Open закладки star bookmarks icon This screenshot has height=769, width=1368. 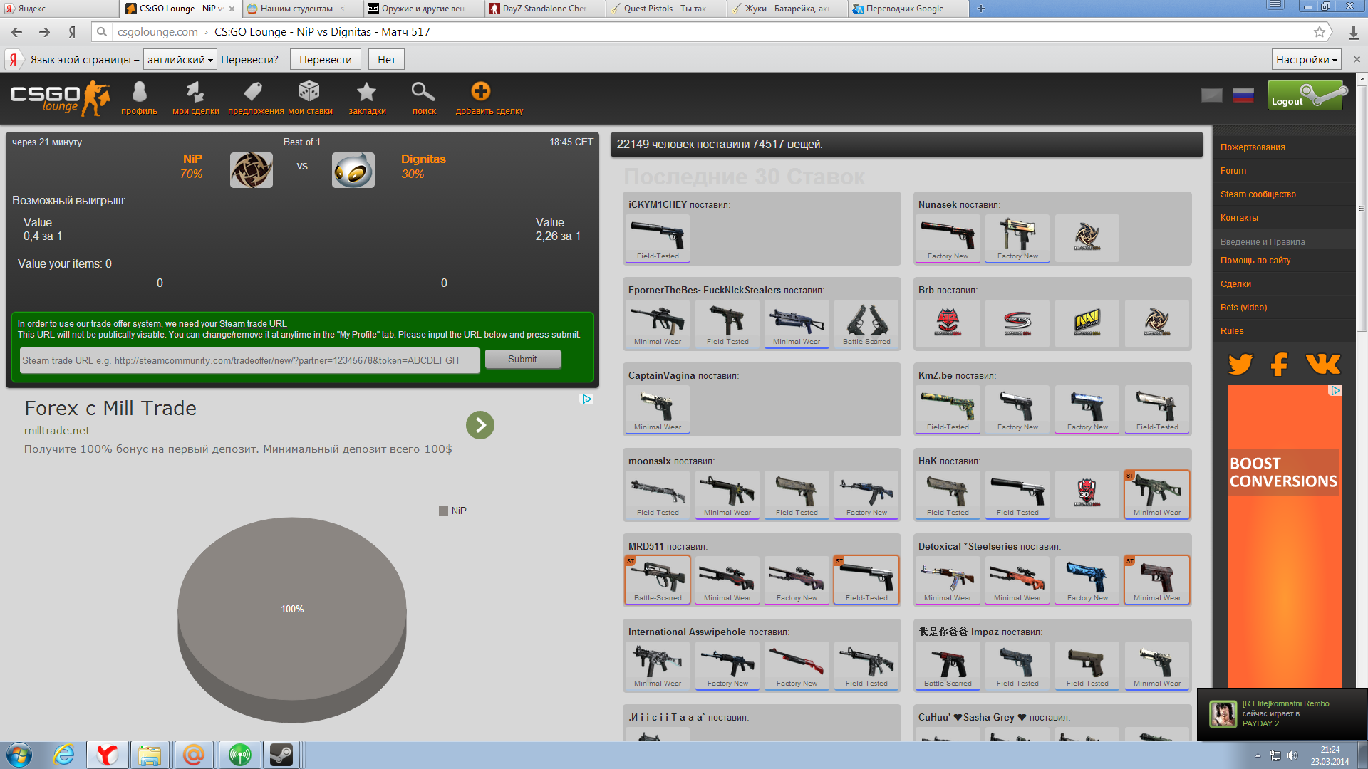tap(366, 92)
